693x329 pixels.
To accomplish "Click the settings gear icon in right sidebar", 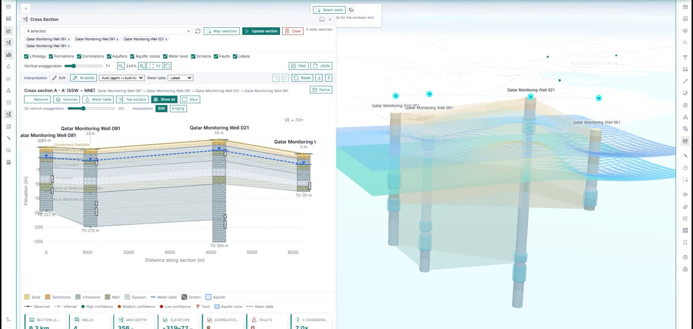I will [685, 105].
